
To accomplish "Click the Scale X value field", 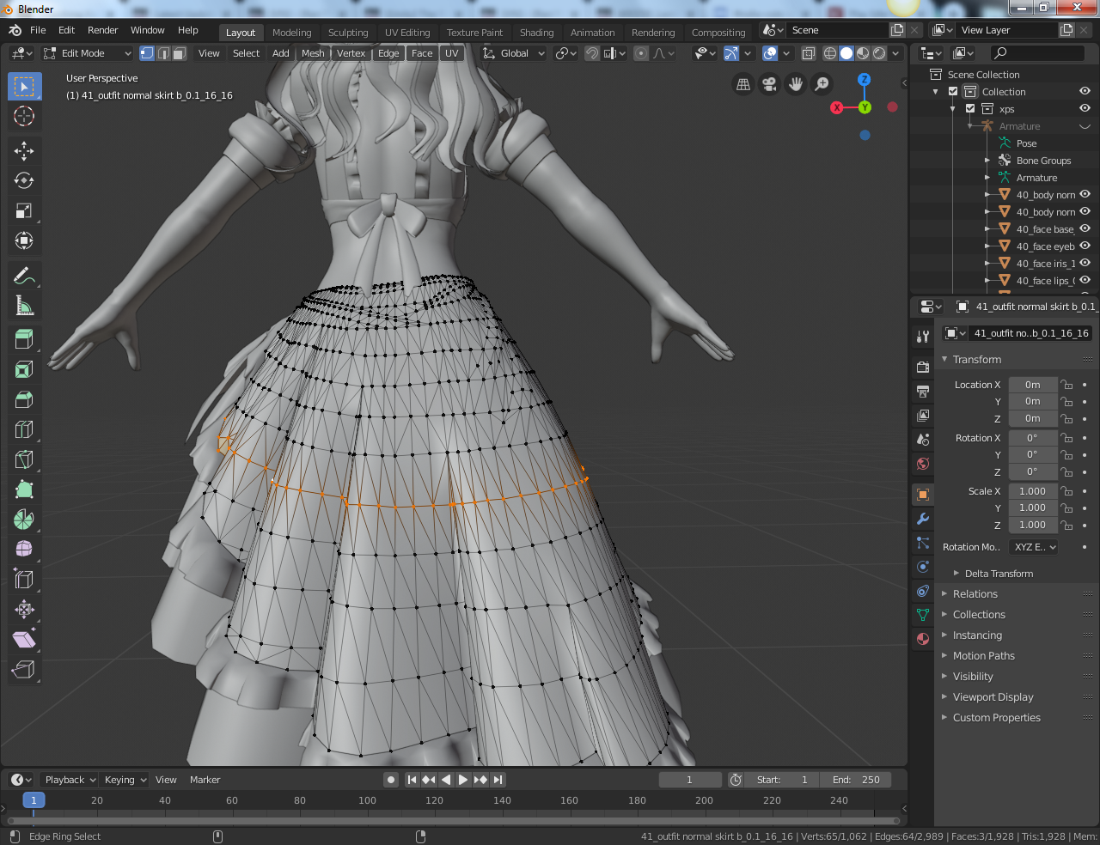I will [x=1033, y=491].
